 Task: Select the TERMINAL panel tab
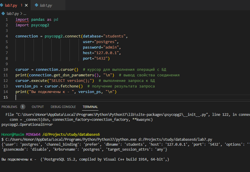point(90,107)
